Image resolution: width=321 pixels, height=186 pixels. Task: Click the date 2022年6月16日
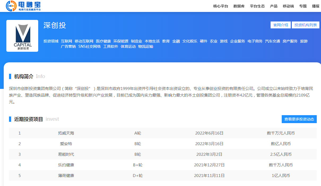[x=209, y=133]
